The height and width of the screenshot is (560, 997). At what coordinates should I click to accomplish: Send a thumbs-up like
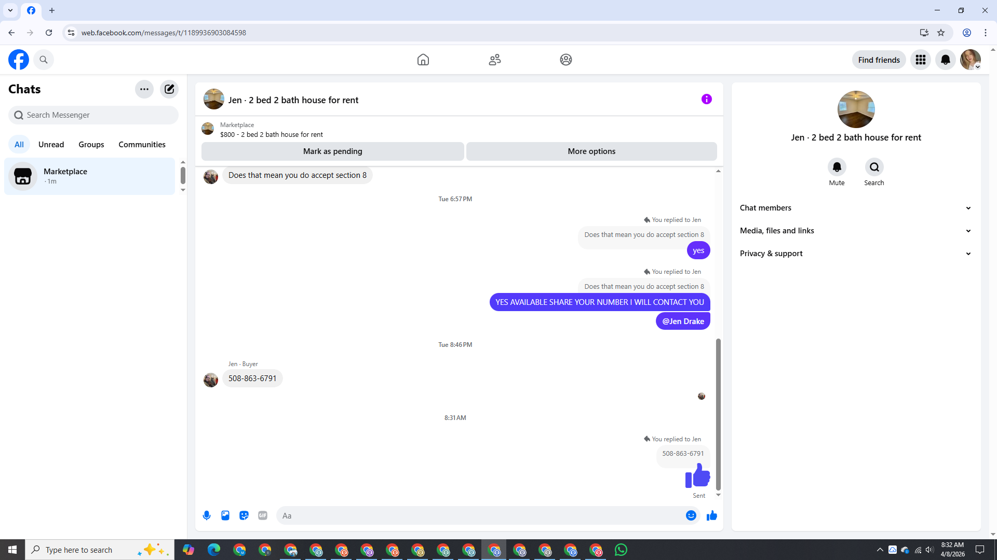coord(712,515)
